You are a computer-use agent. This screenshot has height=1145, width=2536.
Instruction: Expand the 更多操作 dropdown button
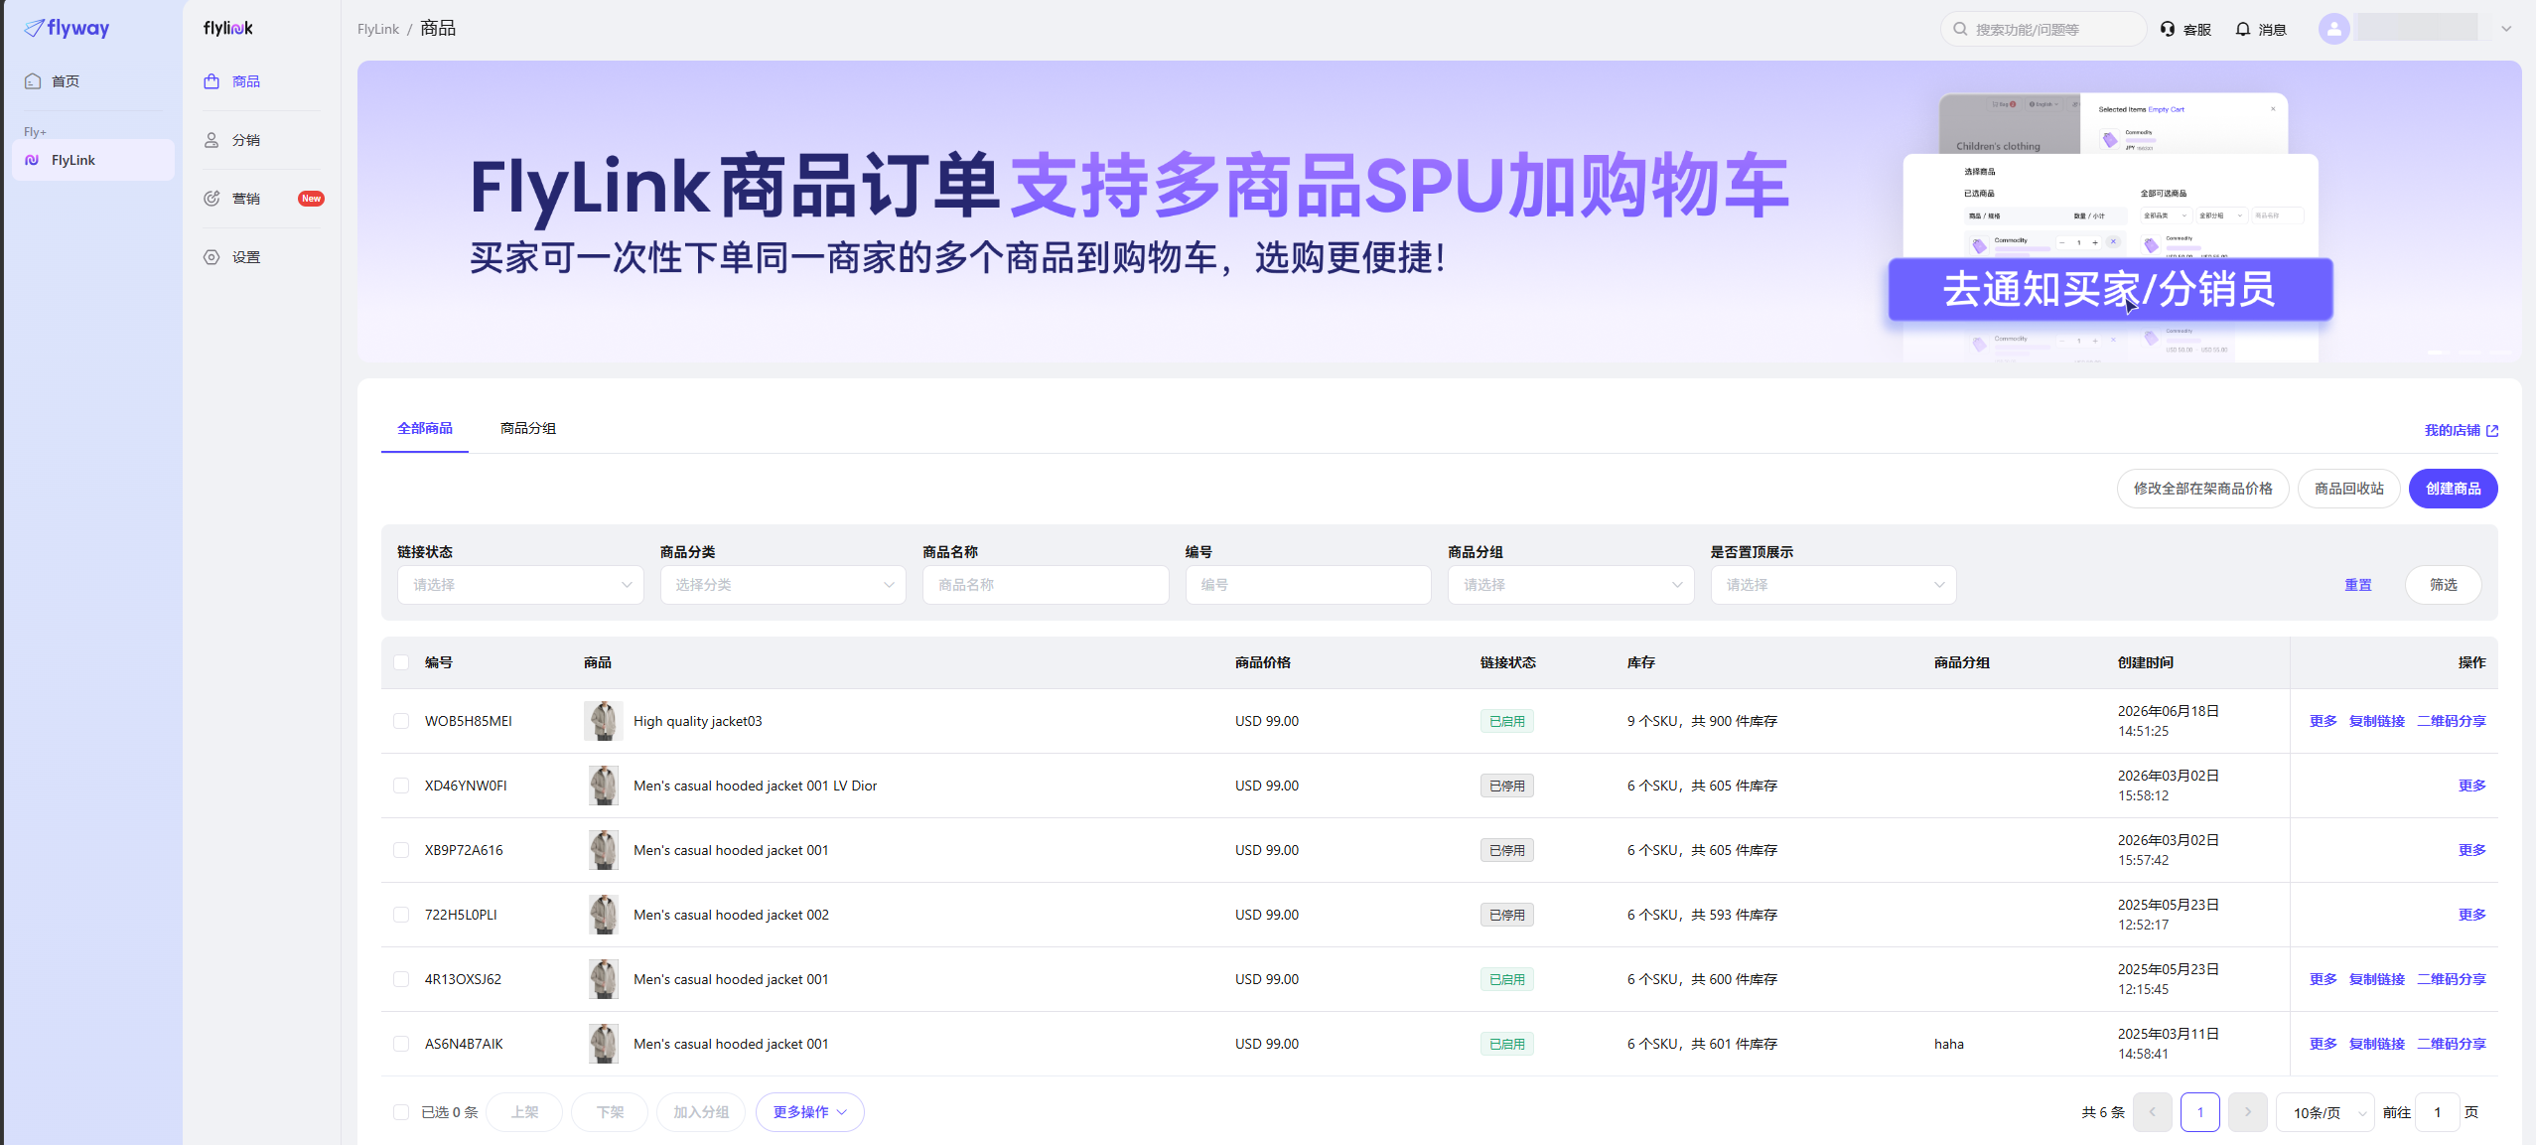click(810, 1112)
